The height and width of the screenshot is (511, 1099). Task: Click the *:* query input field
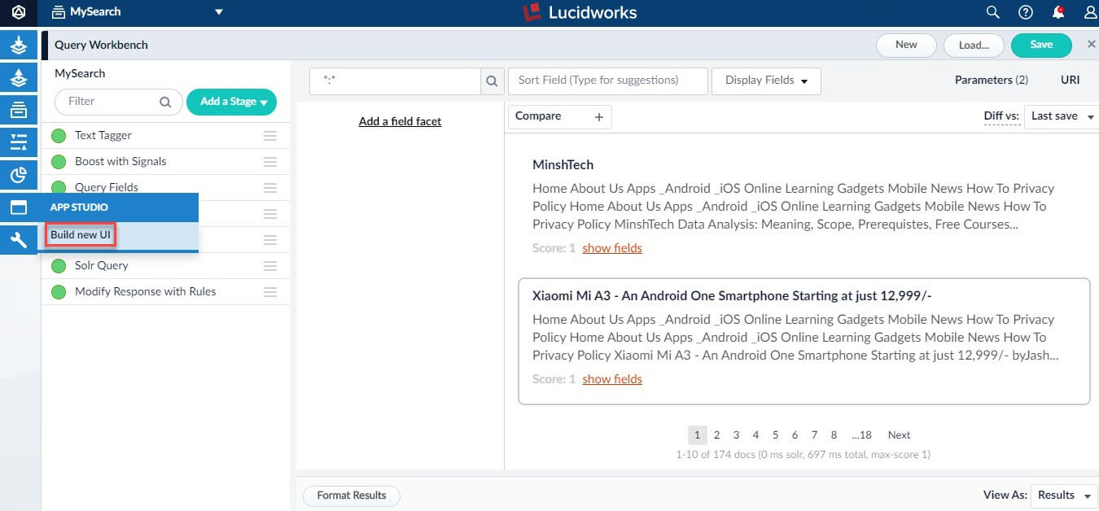tap(395, 81)
